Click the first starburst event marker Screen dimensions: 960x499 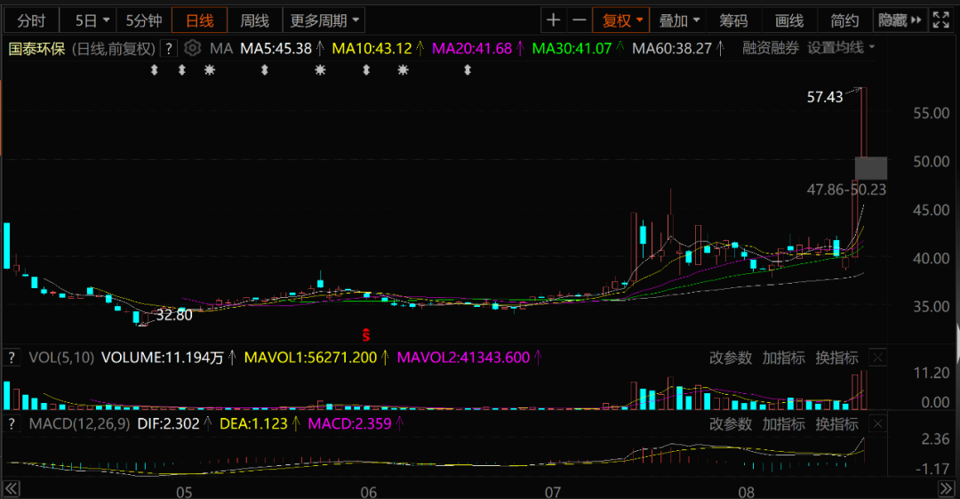210,70
